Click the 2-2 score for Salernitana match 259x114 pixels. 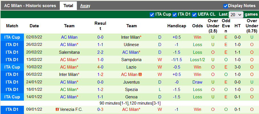[100, 52]
